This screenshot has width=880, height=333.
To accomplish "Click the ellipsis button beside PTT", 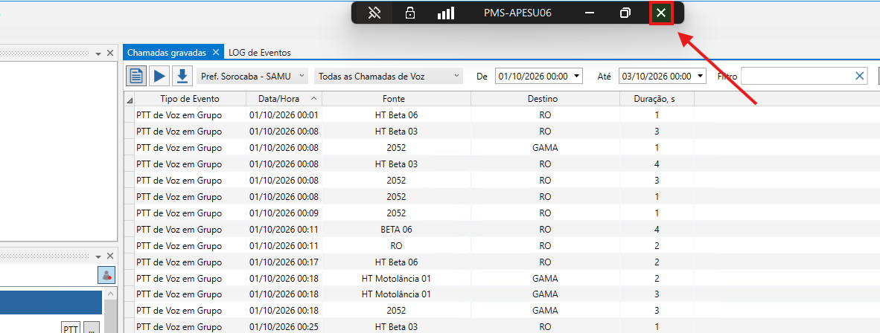I will pos(92,328).
